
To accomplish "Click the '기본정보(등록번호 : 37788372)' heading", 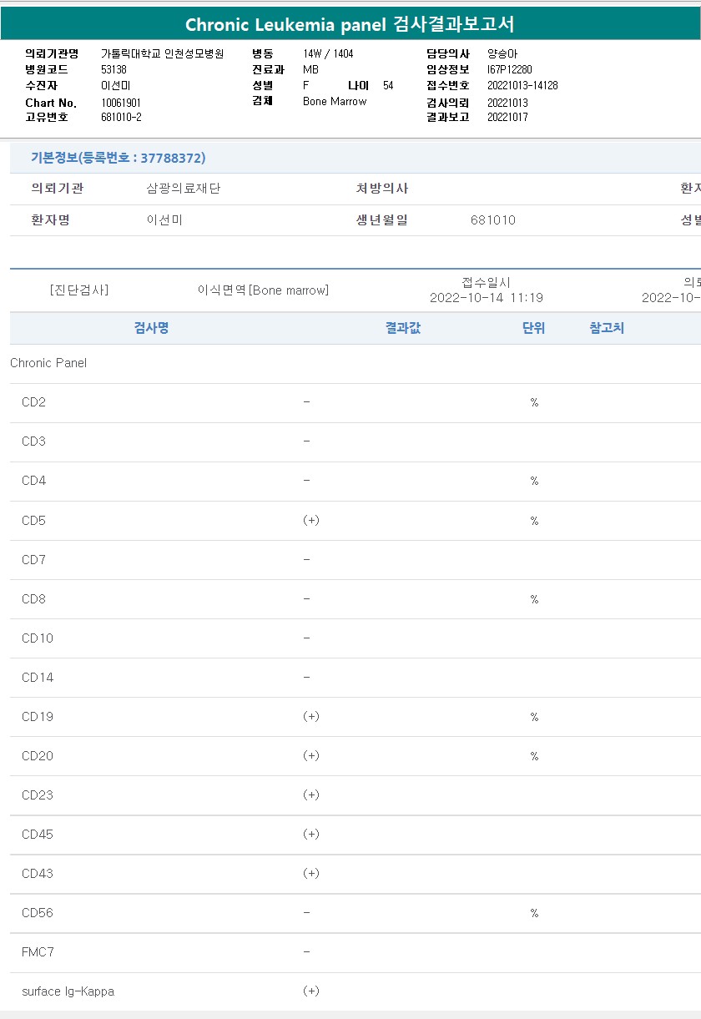I will (x=118, y=158).
